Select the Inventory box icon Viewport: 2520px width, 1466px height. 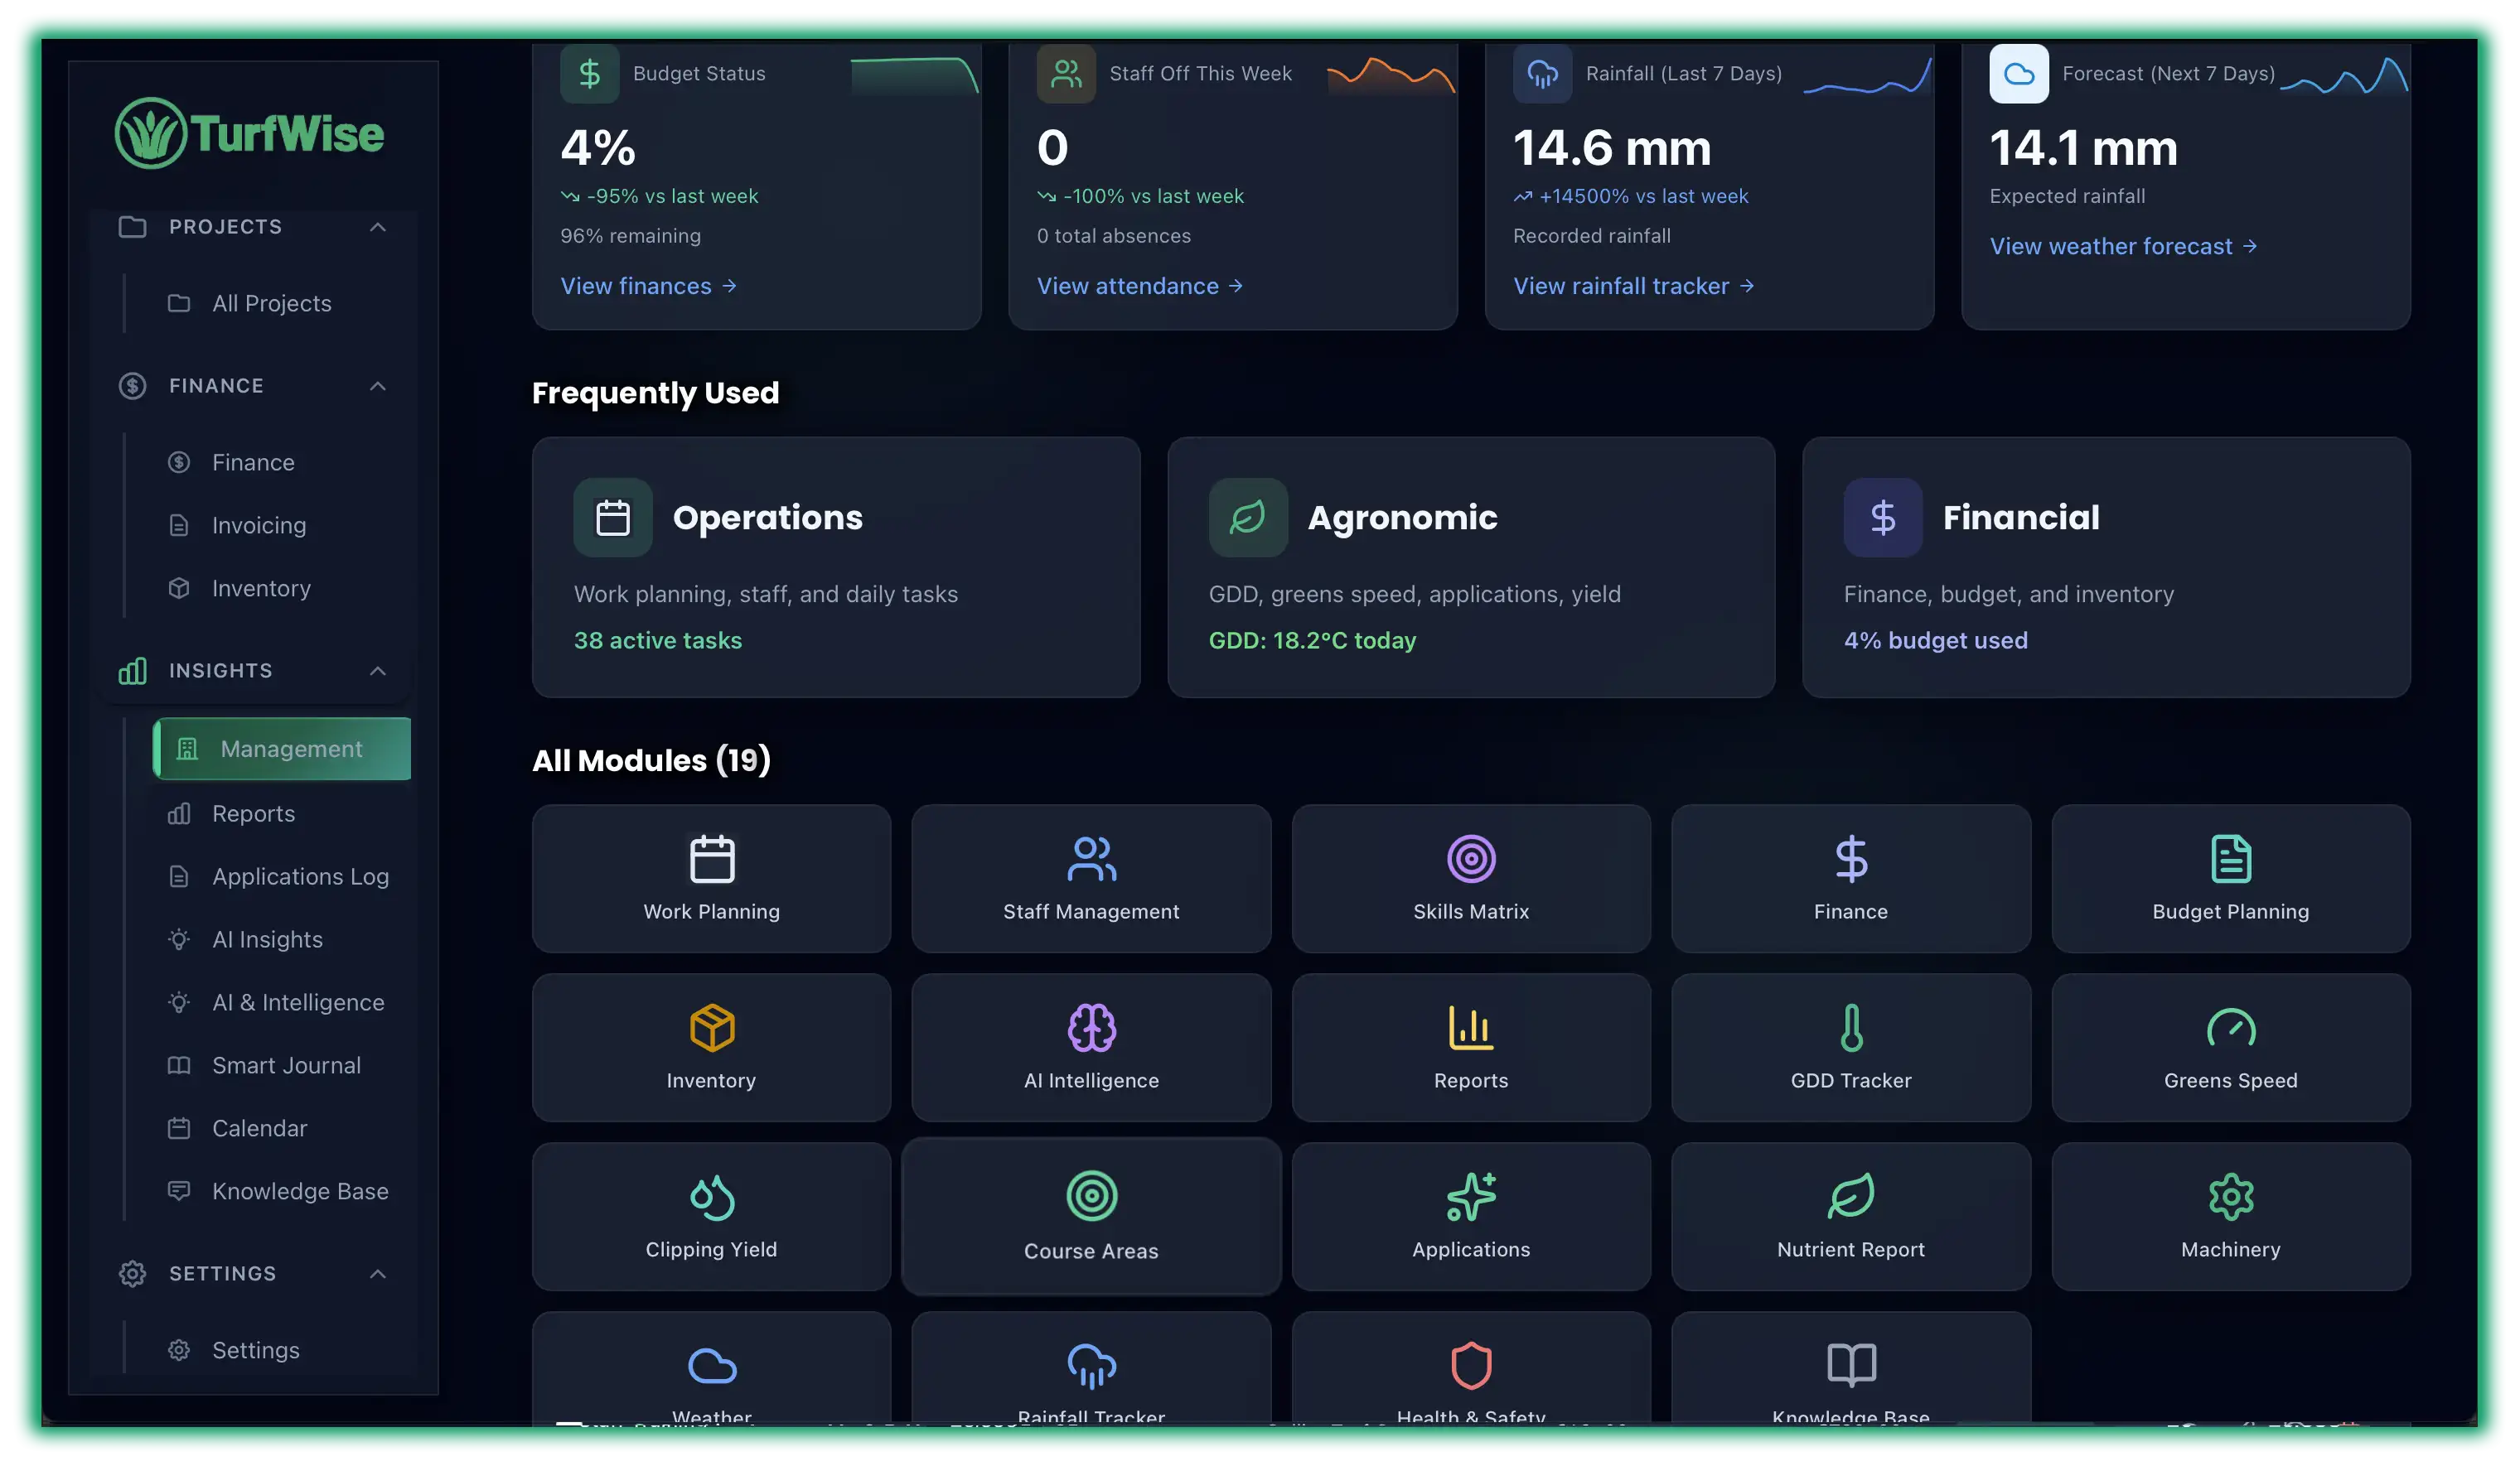[x=710, y=1026]
